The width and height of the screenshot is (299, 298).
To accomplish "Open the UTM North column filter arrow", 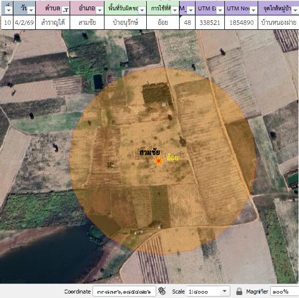I will pyautogui.click(x=254, y=9).
